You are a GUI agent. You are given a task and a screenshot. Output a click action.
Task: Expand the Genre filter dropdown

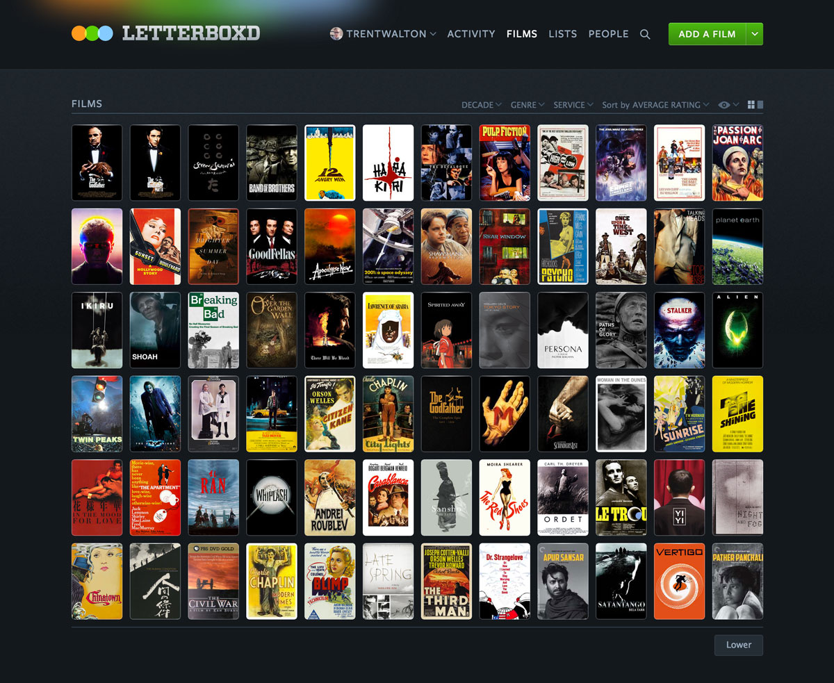(x=528, y=105)
